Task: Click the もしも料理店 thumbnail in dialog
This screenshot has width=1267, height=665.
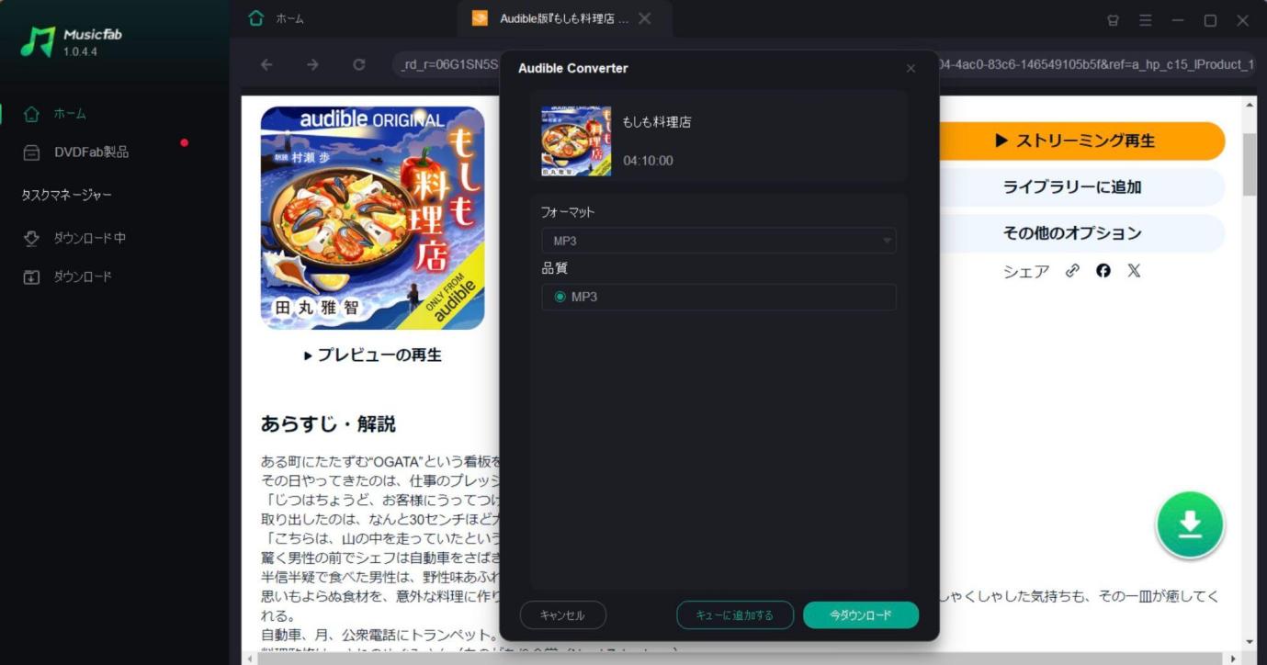Action: [576, 141]
